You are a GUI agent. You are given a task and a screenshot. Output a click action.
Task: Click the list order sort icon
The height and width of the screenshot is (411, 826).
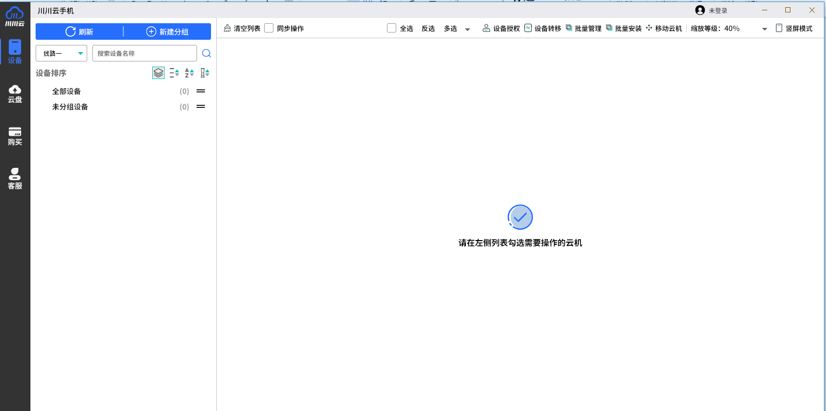174,73
